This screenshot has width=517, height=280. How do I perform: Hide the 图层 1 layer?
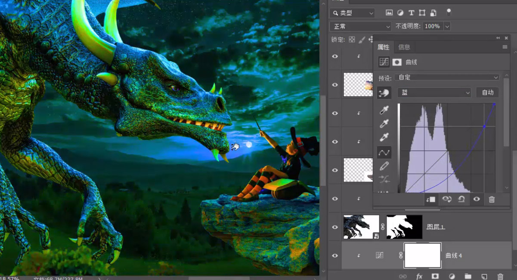[335, 227]
